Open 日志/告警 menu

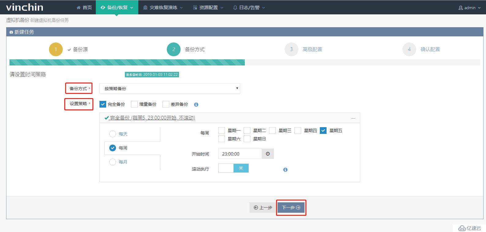(x=249, y=7)
